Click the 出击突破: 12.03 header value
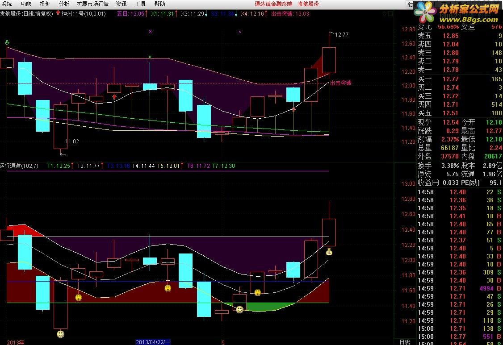This screenshot has width=503, height=345. [290, 13]
